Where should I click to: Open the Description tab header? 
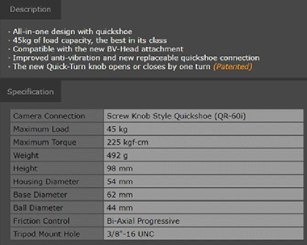click(31, 9)
